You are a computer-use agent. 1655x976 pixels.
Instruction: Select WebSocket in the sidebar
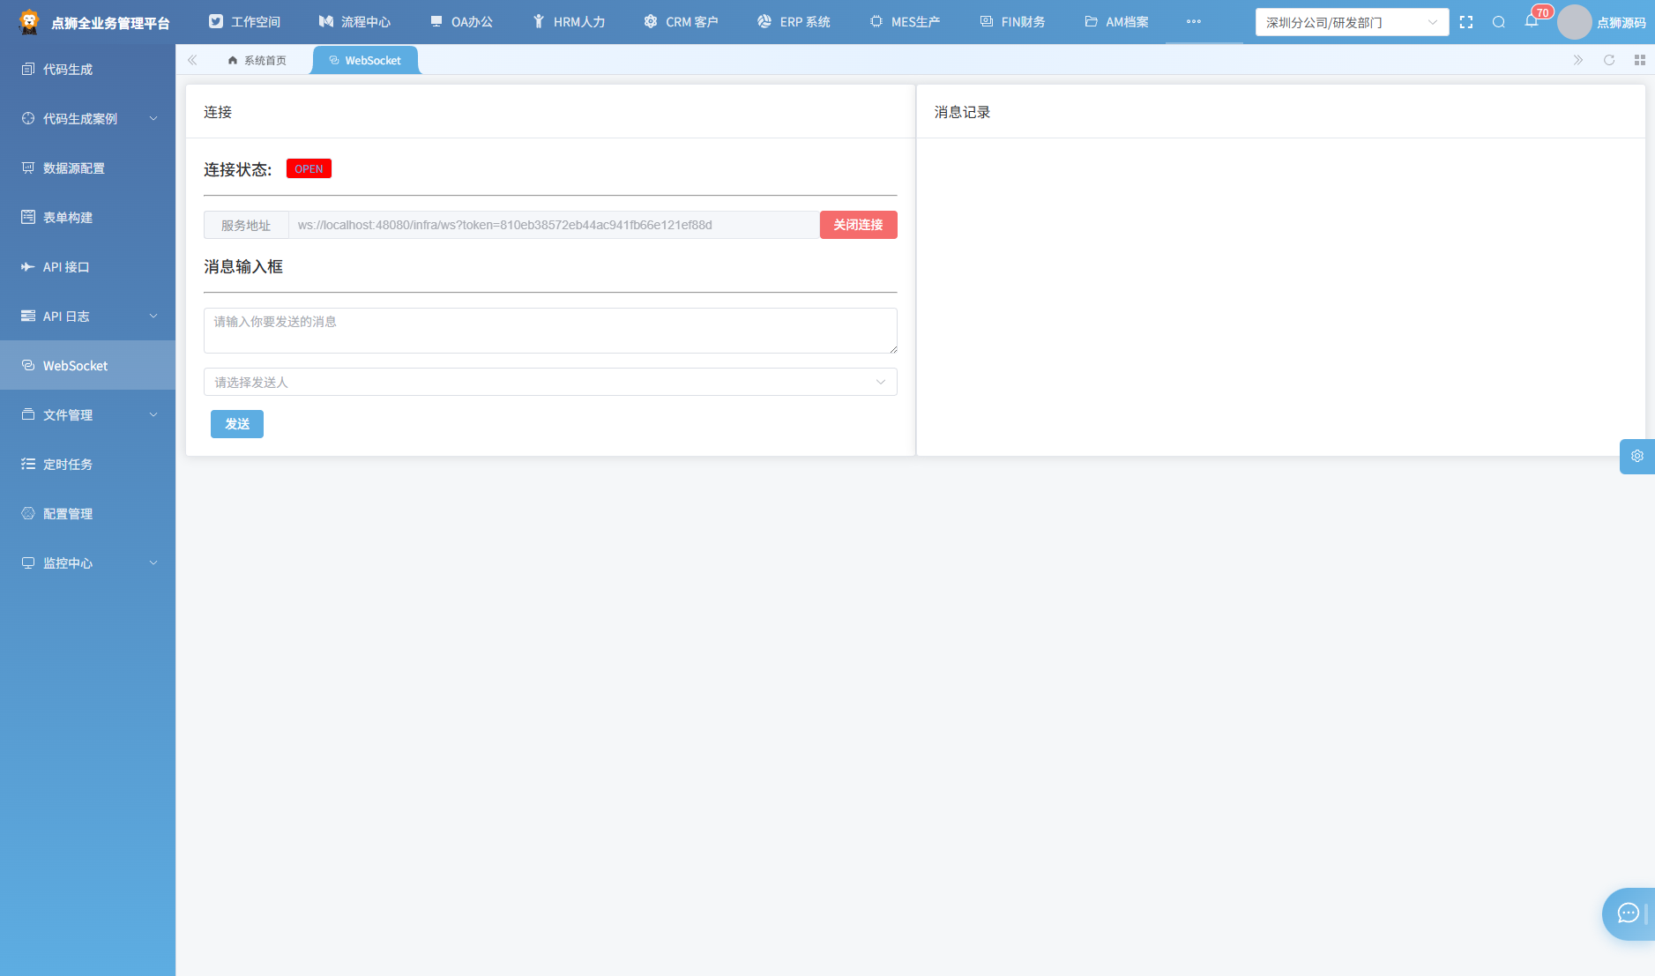point(87,365)
